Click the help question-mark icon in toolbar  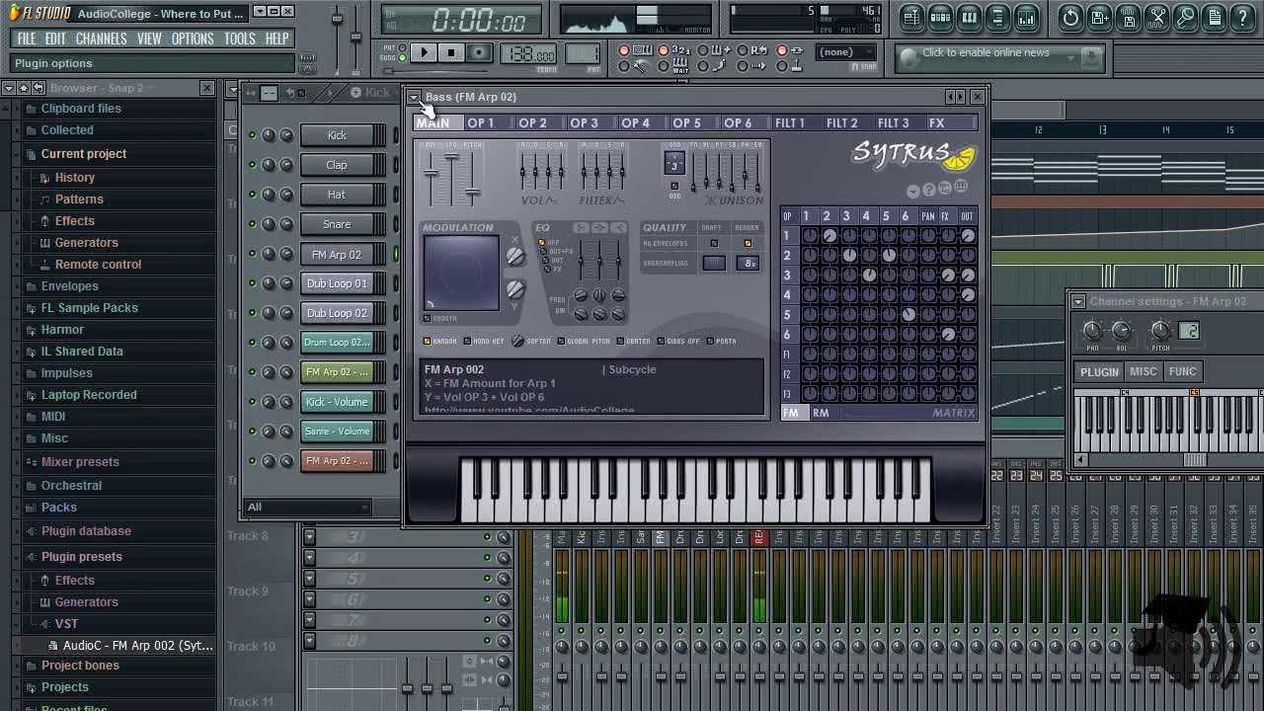click(x=1242, y=17)
